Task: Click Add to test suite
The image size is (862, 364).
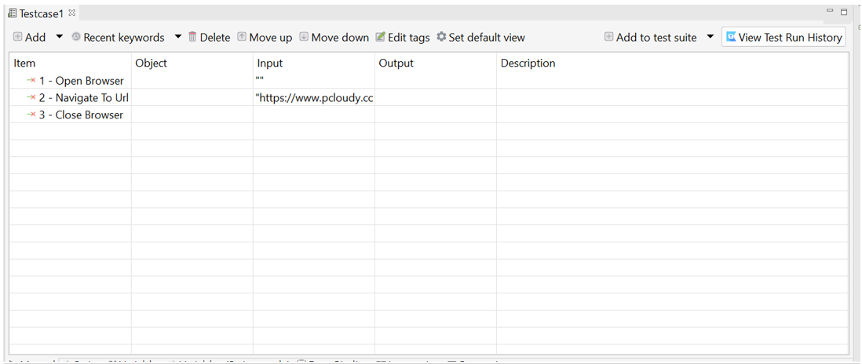Action: (650, 38)
